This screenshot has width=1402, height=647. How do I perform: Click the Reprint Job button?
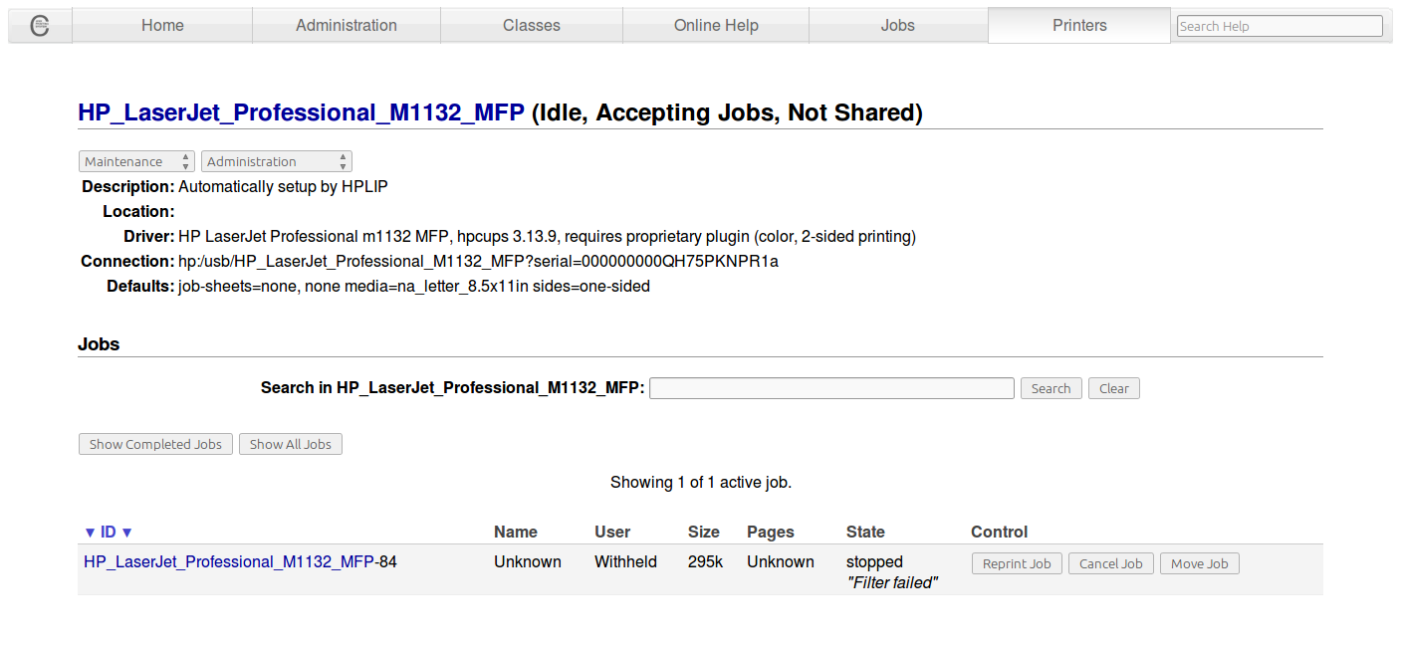click(1017, 563)
